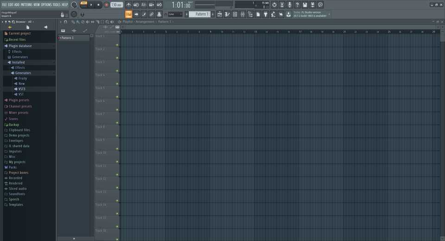Toggle link to controller chain icon

coord(152,14)
